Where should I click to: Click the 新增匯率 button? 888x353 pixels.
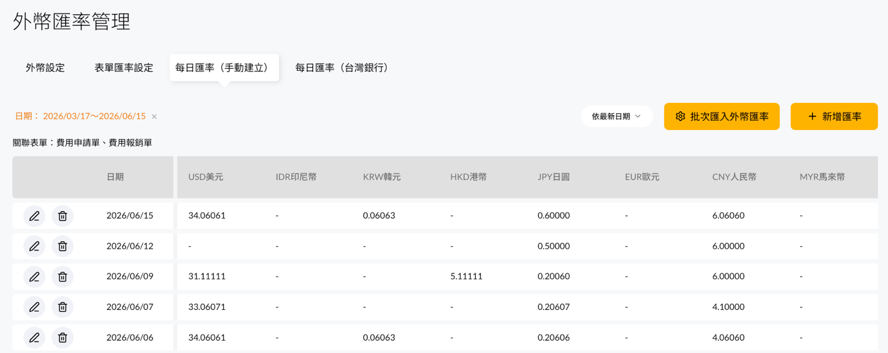tap(834, 116)
